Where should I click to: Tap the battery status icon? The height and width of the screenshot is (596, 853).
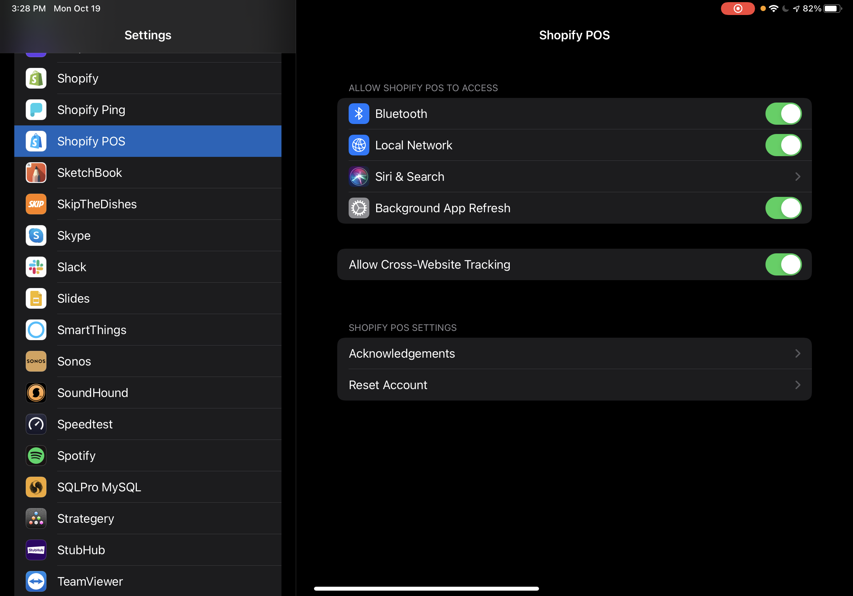[833, 9]
